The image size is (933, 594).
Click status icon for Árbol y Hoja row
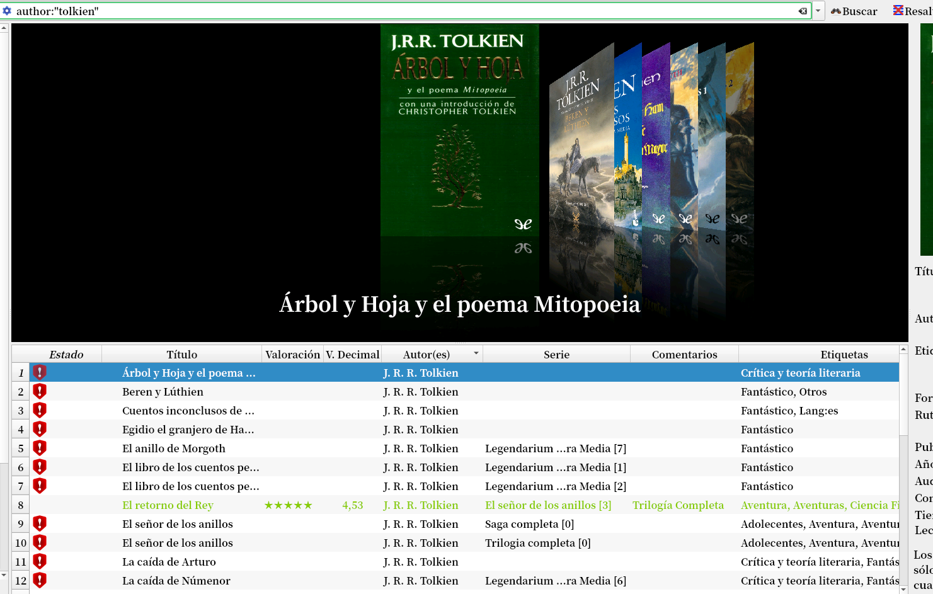pos(40,372)
